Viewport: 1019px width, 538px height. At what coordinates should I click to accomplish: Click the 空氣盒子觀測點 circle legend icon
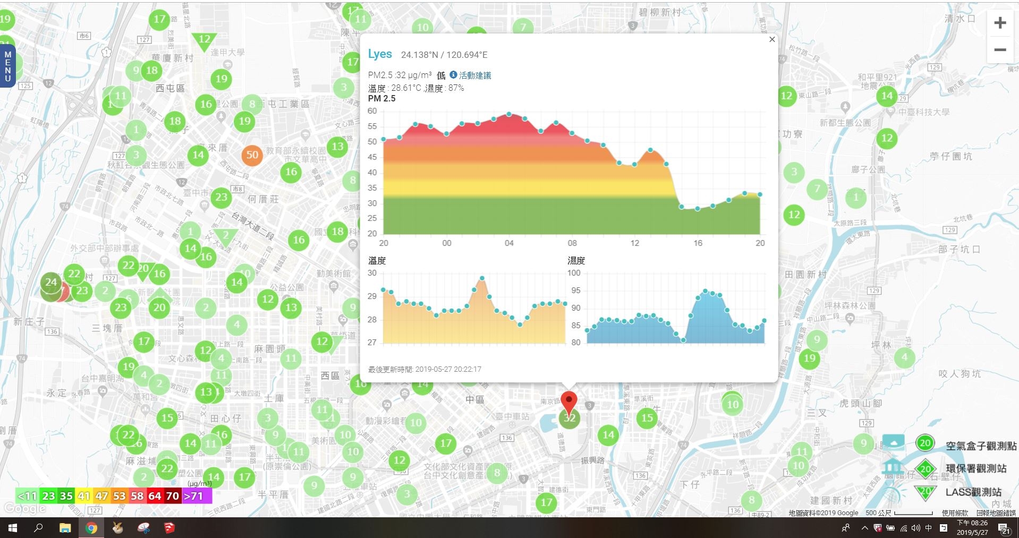pyautogui.click(x=925, y=443)
